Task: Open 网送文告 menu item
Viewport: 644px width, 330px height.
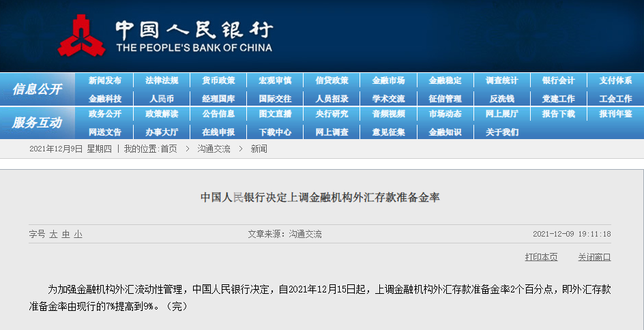Action: [105, 132]
